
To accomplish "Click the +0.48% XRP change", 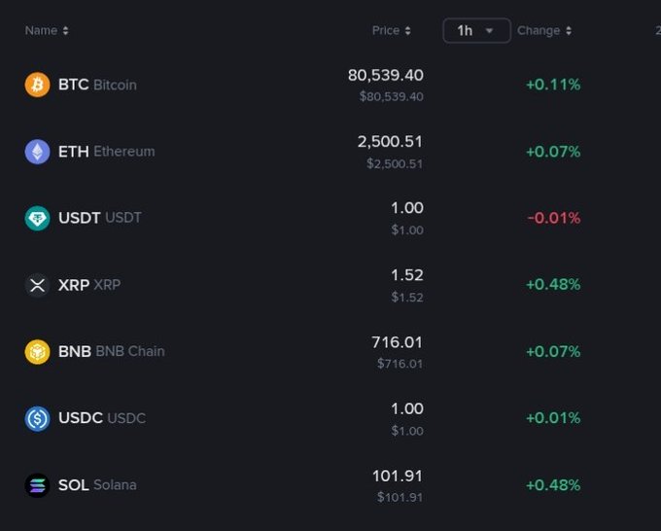I will [x=553, y=285].
